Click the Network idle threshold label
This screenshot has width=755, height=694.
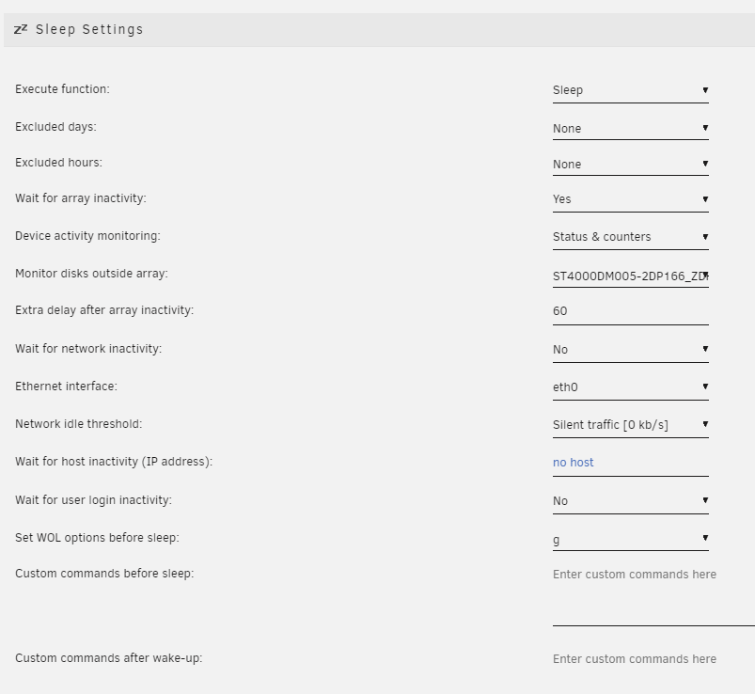(78, 424)
